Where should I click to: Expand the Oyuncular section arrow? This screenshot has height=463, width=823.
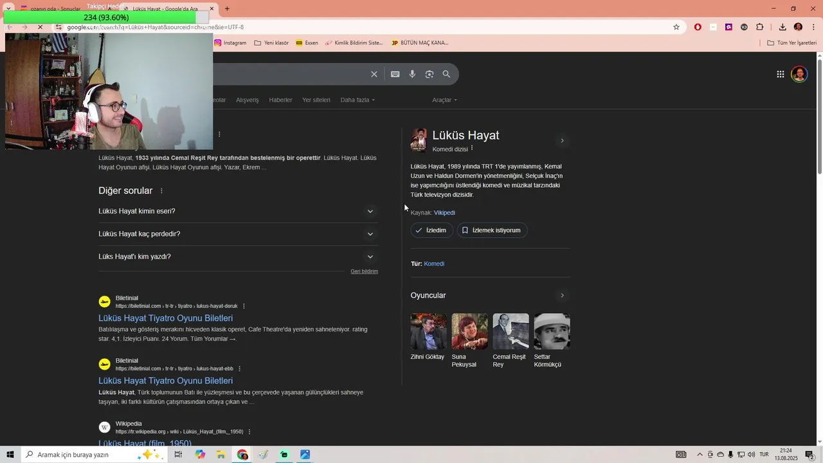[x=562, y=295]
